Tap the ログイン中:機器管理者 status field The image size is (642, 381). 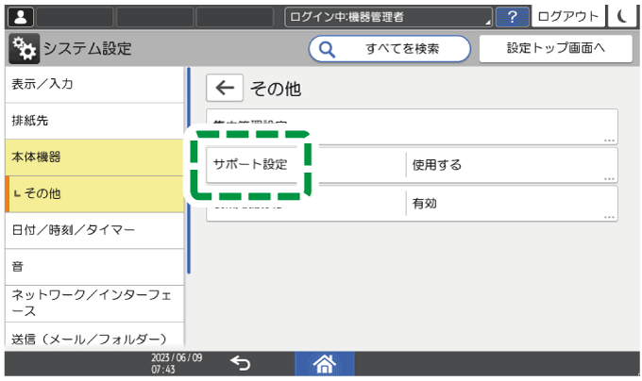(389, 17)
